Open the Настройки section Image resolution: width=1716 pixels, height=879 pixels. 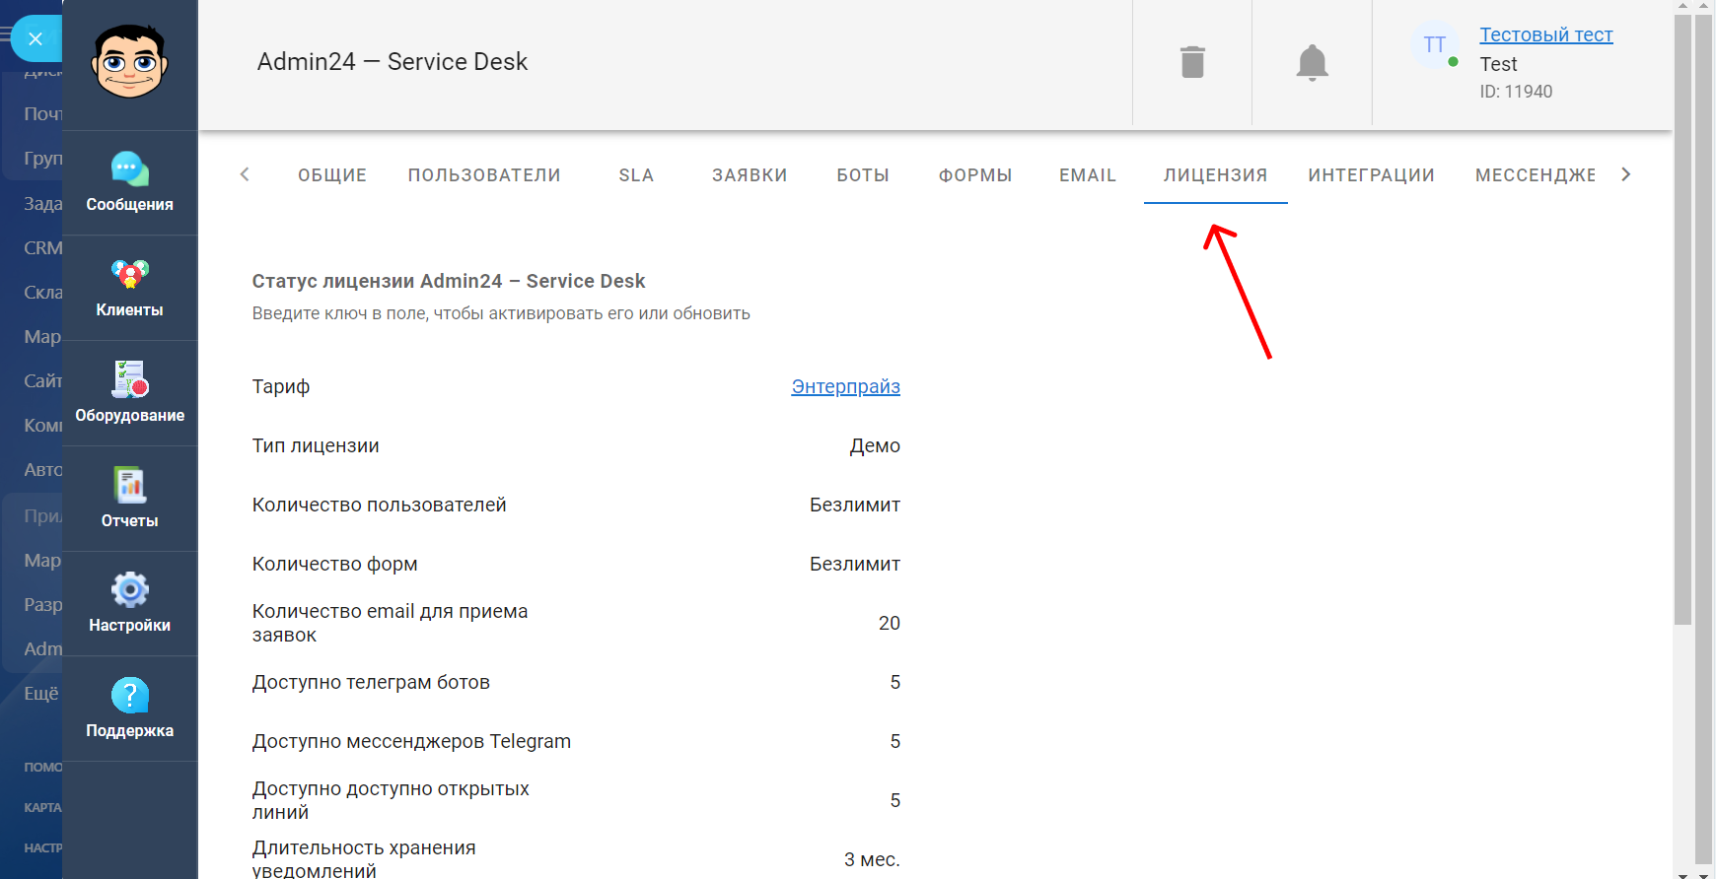(x=129, y=604)
